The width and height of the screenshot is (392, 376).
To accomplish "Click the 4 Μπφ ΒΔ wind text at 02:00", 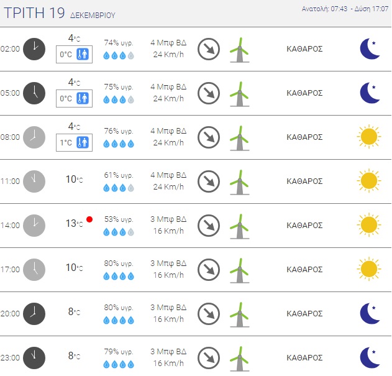I will 168,43.
